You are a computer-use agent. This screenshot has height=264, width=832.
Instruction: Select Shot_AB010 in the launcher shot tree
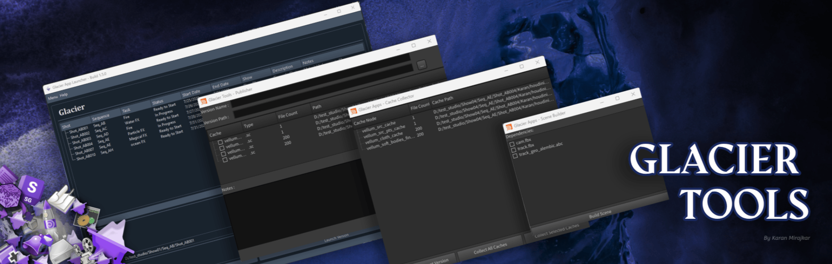[86, 157]
